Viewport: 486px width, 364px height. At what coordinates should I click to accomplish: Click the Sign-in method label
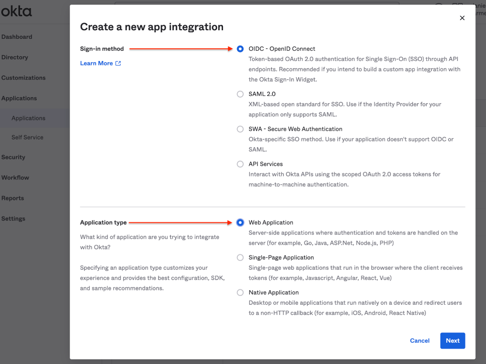pos(101,49)
